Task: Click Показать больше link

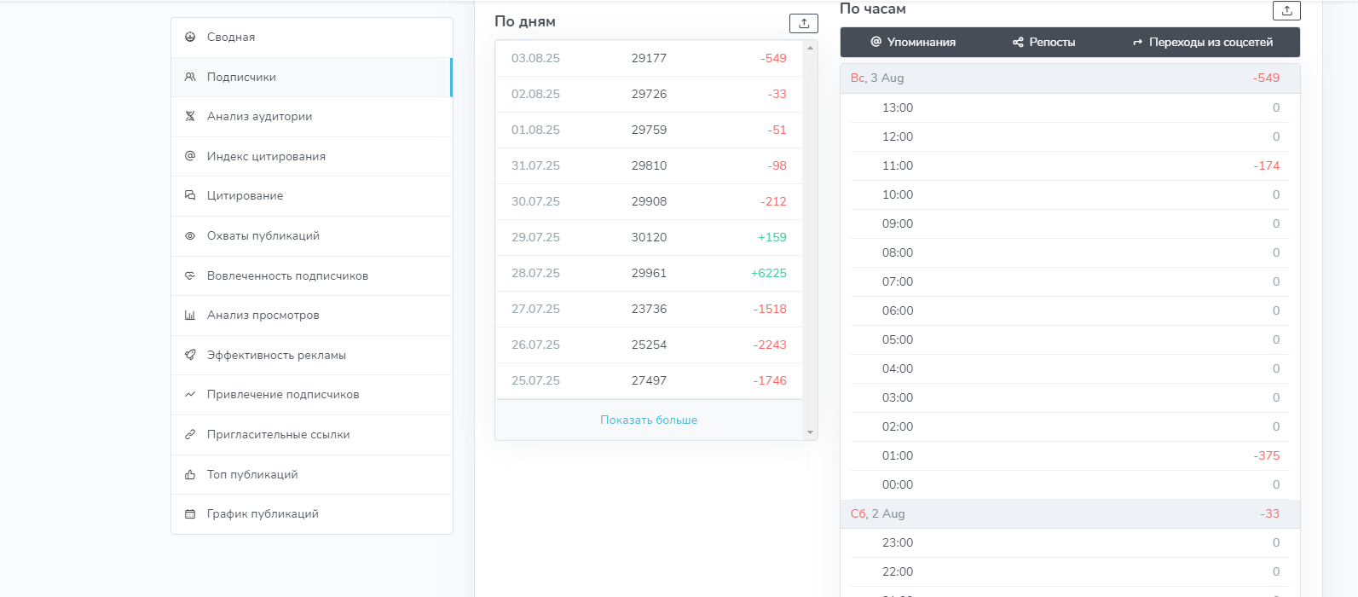Action: [x=649, y=420]
